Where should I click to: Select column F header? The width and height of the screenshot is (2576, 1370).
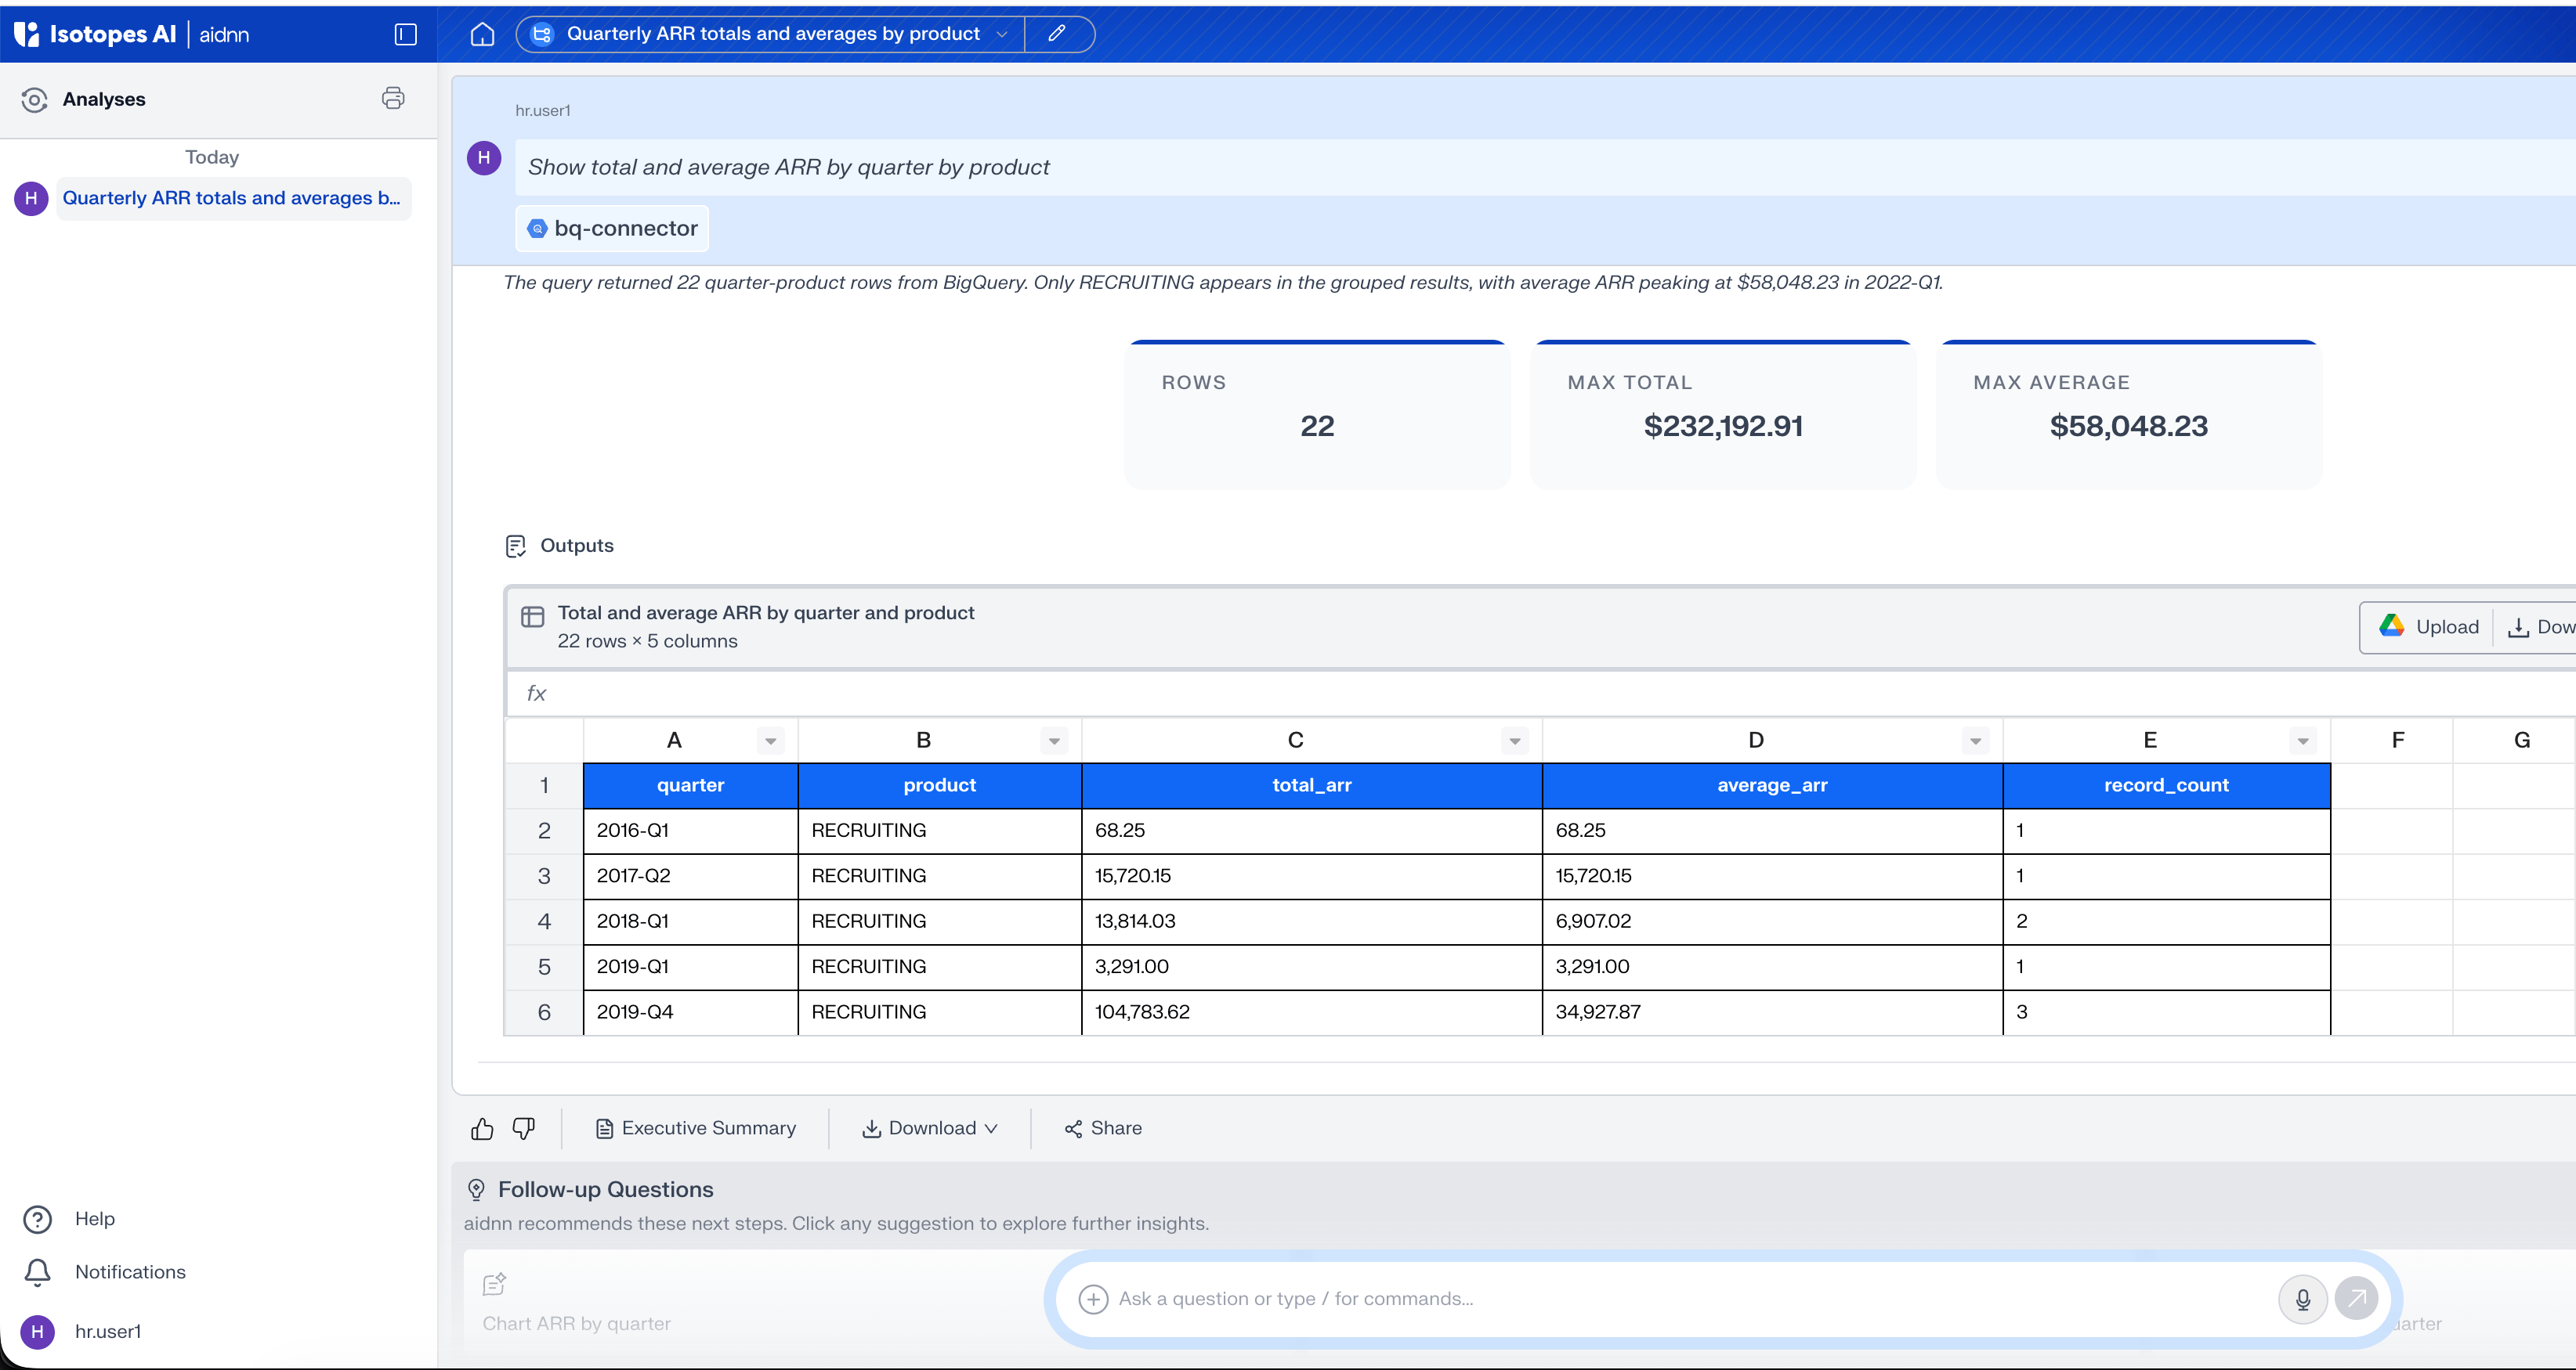pyautogui.click(x=2392, y=741)
